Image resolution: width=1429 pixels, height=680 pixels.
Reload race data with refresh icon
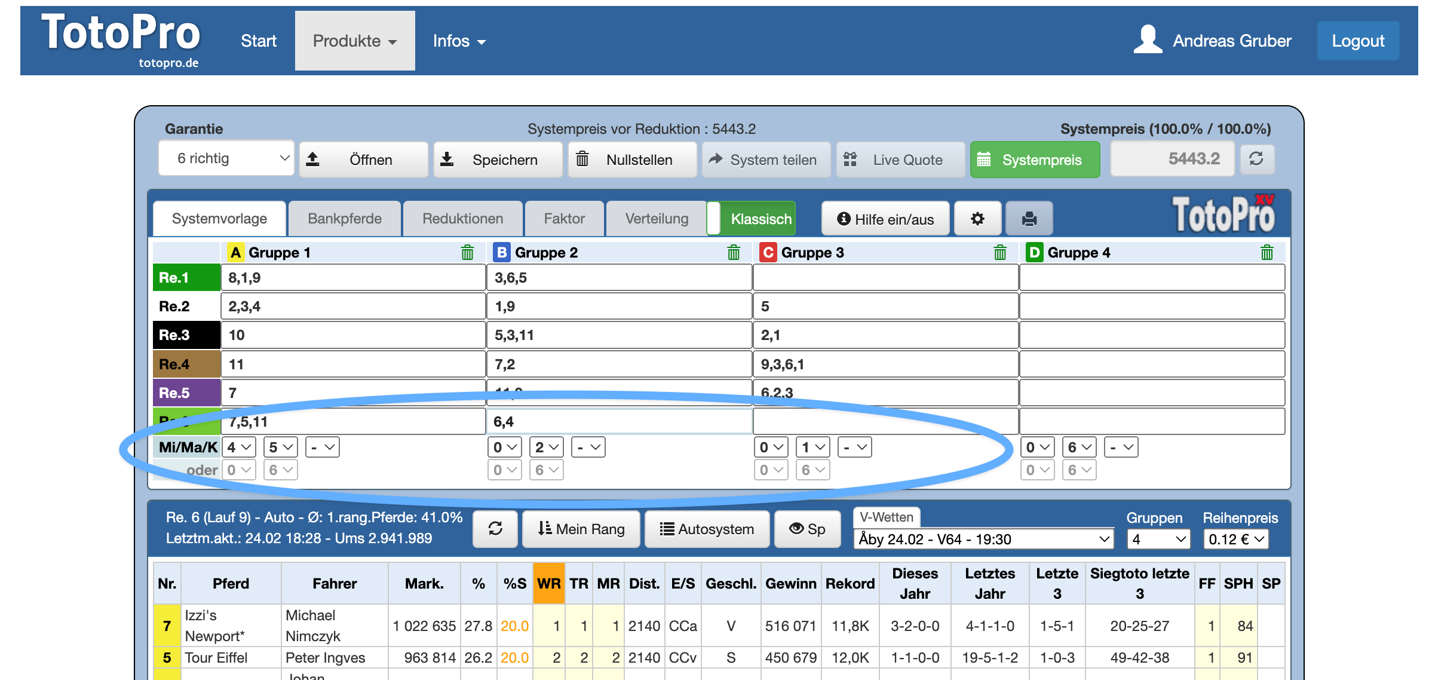click(x=495, y=529)
